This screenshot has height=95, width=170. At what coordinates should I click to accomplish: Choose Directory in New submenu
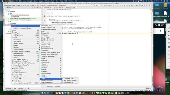[51, 35]
